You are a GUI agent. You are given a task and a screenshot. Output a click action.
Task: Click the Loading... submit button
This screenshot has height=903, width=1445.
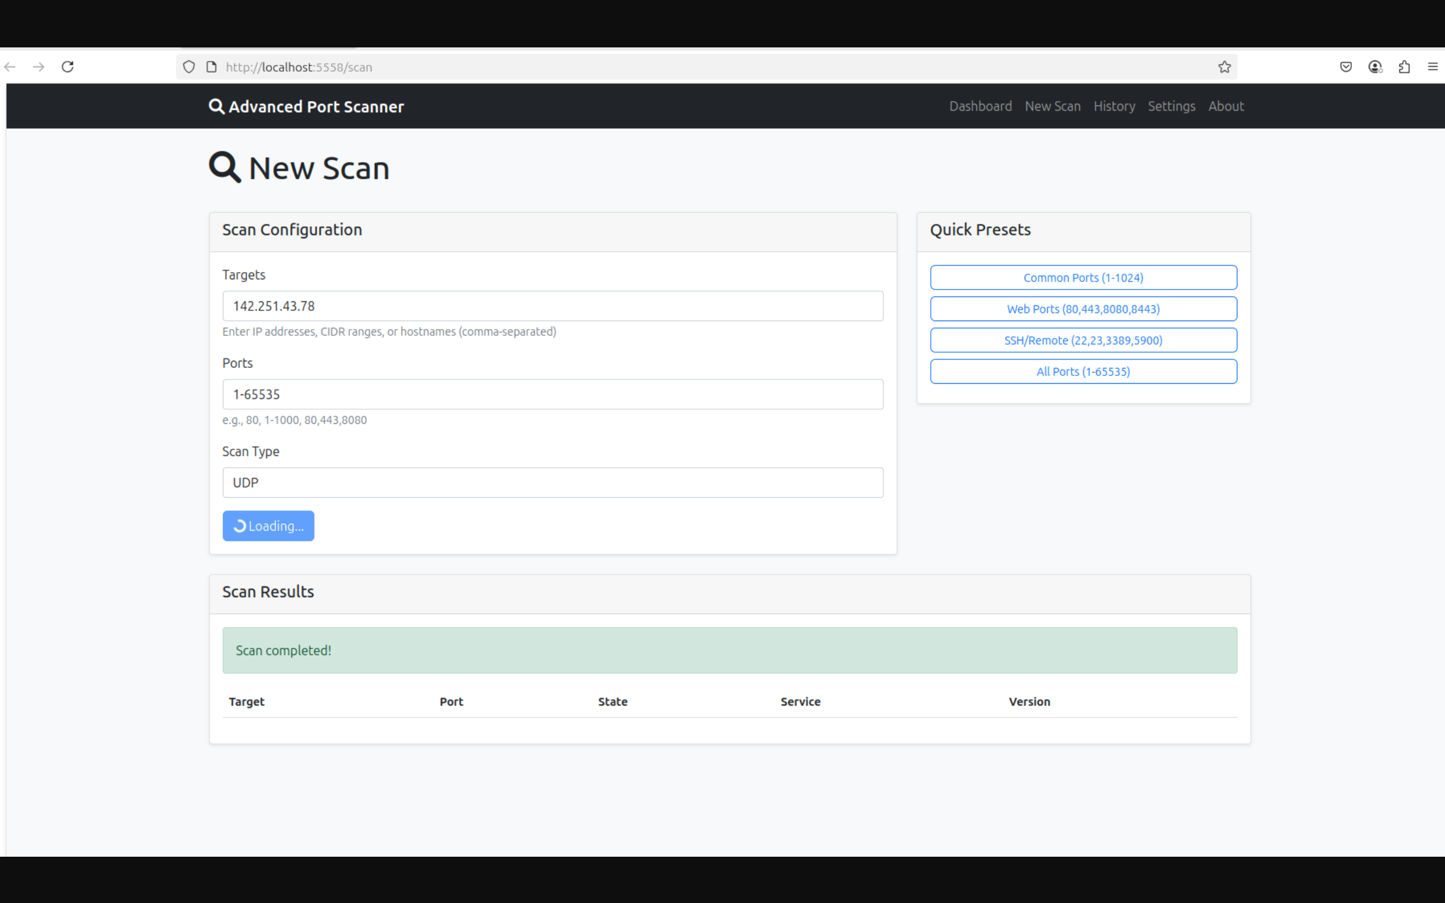[268, 526]
